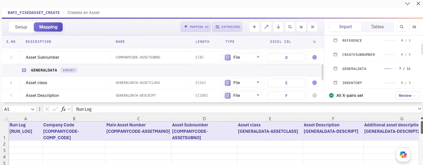Viewport: 423px width, 165px height.
Task: Click the search icon beside Tables tab
Action: (x=402, y=27)
